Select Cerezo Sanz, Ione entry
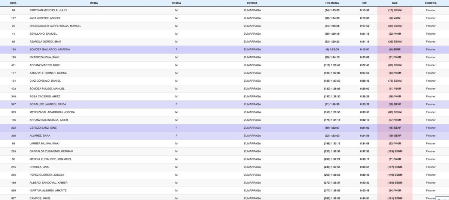Viewport: 449px width, 200px height. pos(43,128)
